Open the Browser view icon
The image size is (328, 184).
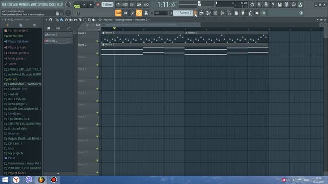(x=229, y=13)
